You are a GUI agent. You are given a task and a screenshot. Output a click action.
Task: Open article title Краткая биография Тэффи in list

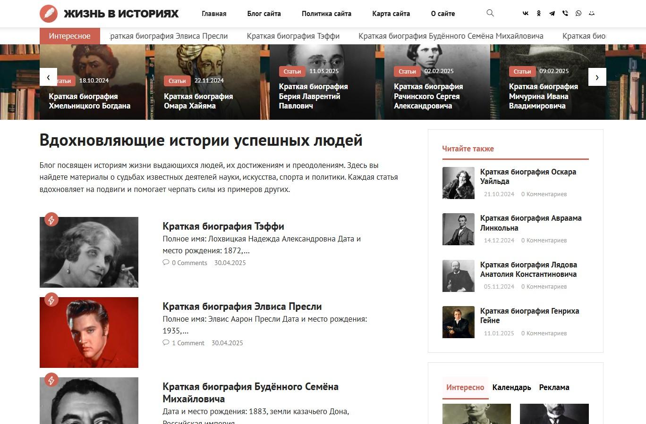tap(223, 226)
